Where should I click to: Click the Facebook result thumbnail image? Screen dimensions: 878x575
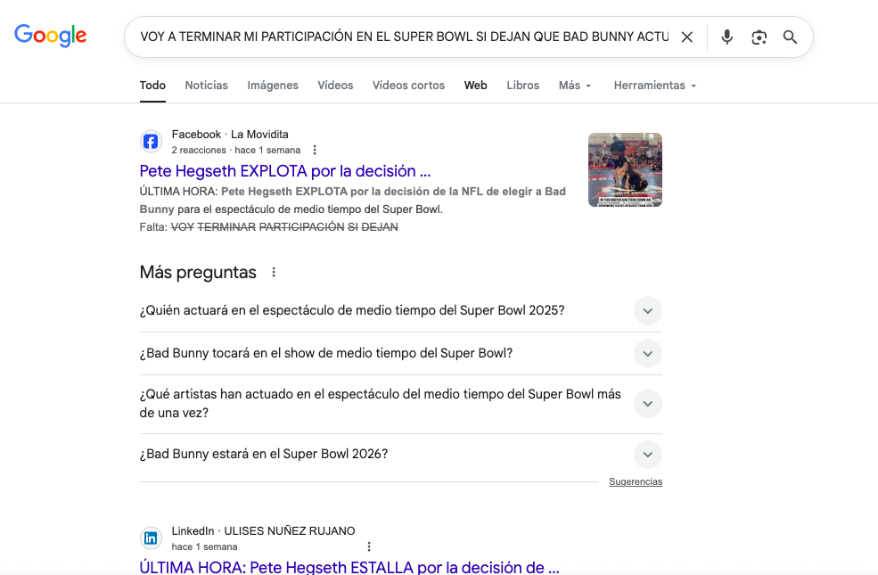tap(625, 169)
